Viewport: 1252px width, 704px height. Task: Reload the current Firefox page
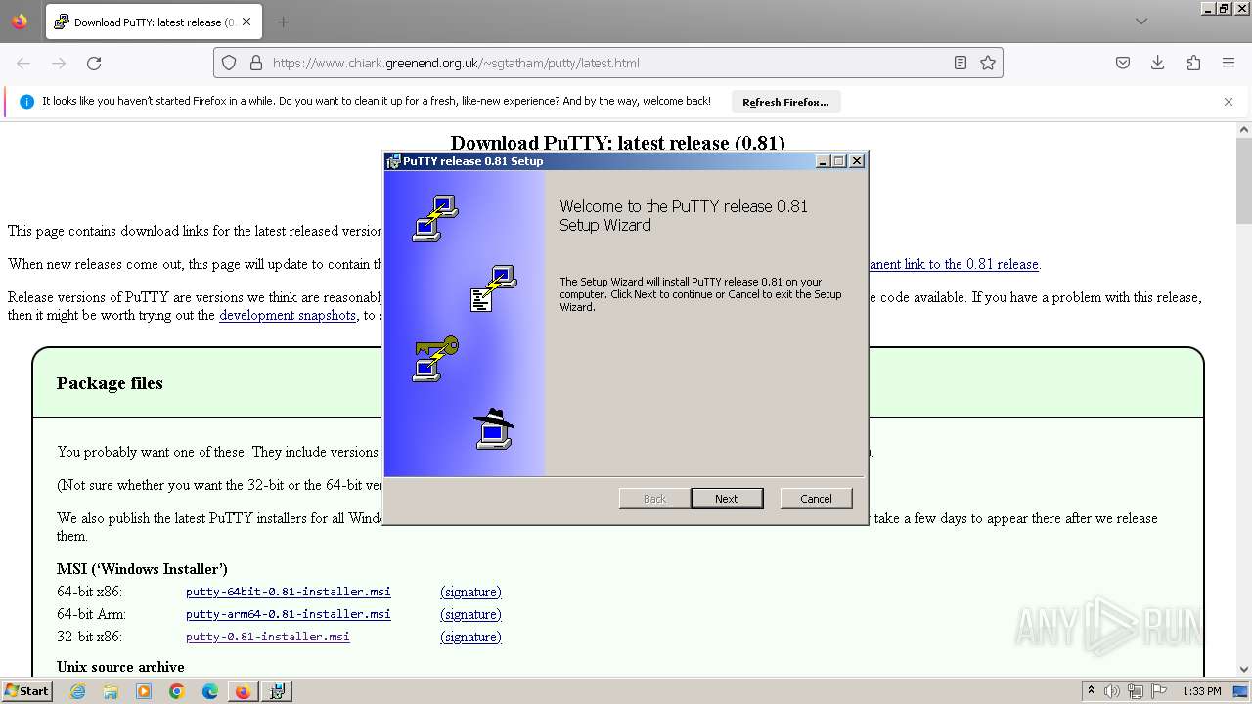94,63
